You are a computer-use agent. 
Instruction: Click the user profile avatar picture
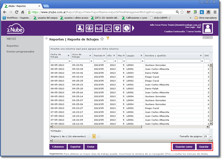click(208, 29)
